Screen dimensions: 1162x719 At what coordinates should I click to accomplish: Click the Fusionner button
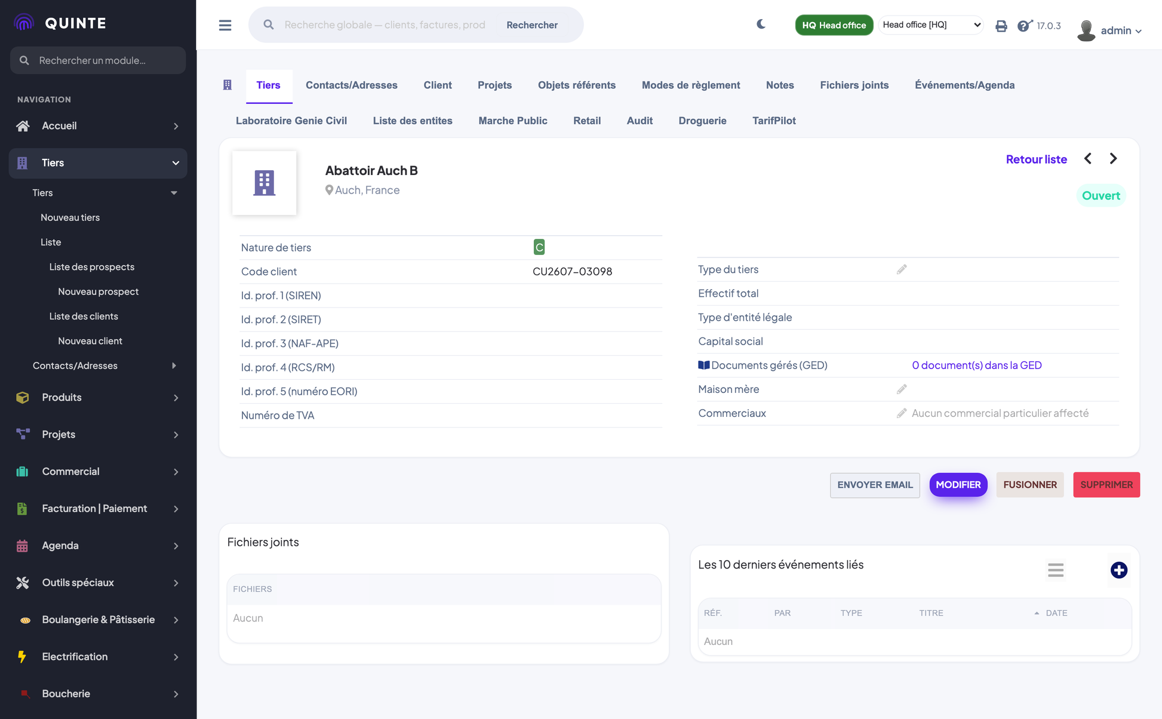1029,484
